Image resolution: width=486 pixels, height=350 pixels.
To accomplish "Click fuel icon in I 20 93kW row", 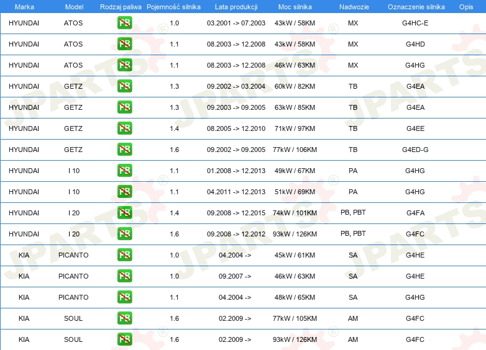I will pyautogui.click(x=124, y=233).
